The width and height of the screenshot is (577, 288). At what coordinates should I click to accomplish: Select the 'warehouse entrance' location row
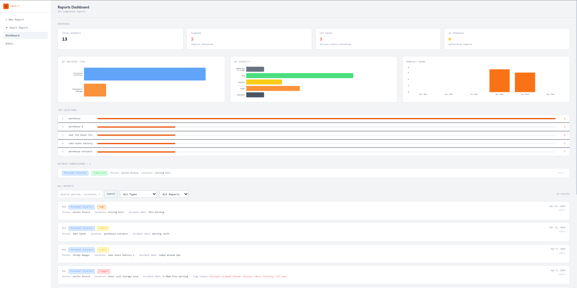[x=314, y=152]
